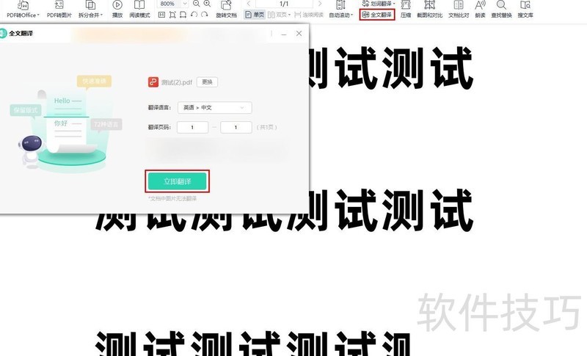
Task: Click the start page number field
Action: 192,127
